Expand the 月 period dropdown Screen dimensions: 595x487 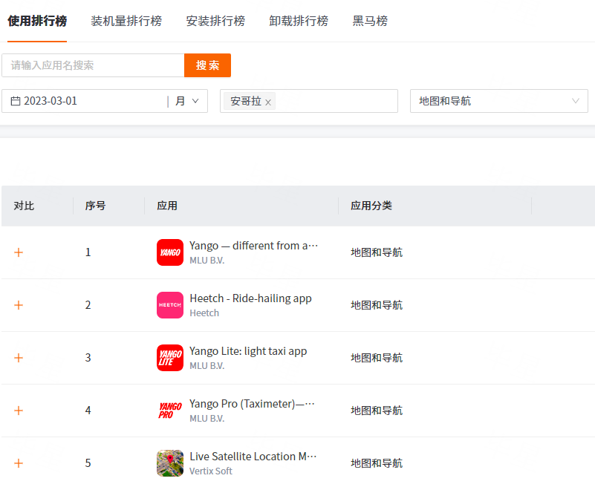coord(187,101)
